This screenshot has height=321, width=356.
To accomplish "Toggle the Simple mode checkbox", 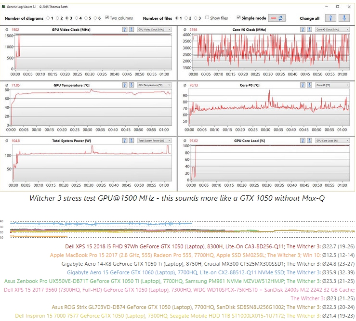I will (x=238, y=17).
